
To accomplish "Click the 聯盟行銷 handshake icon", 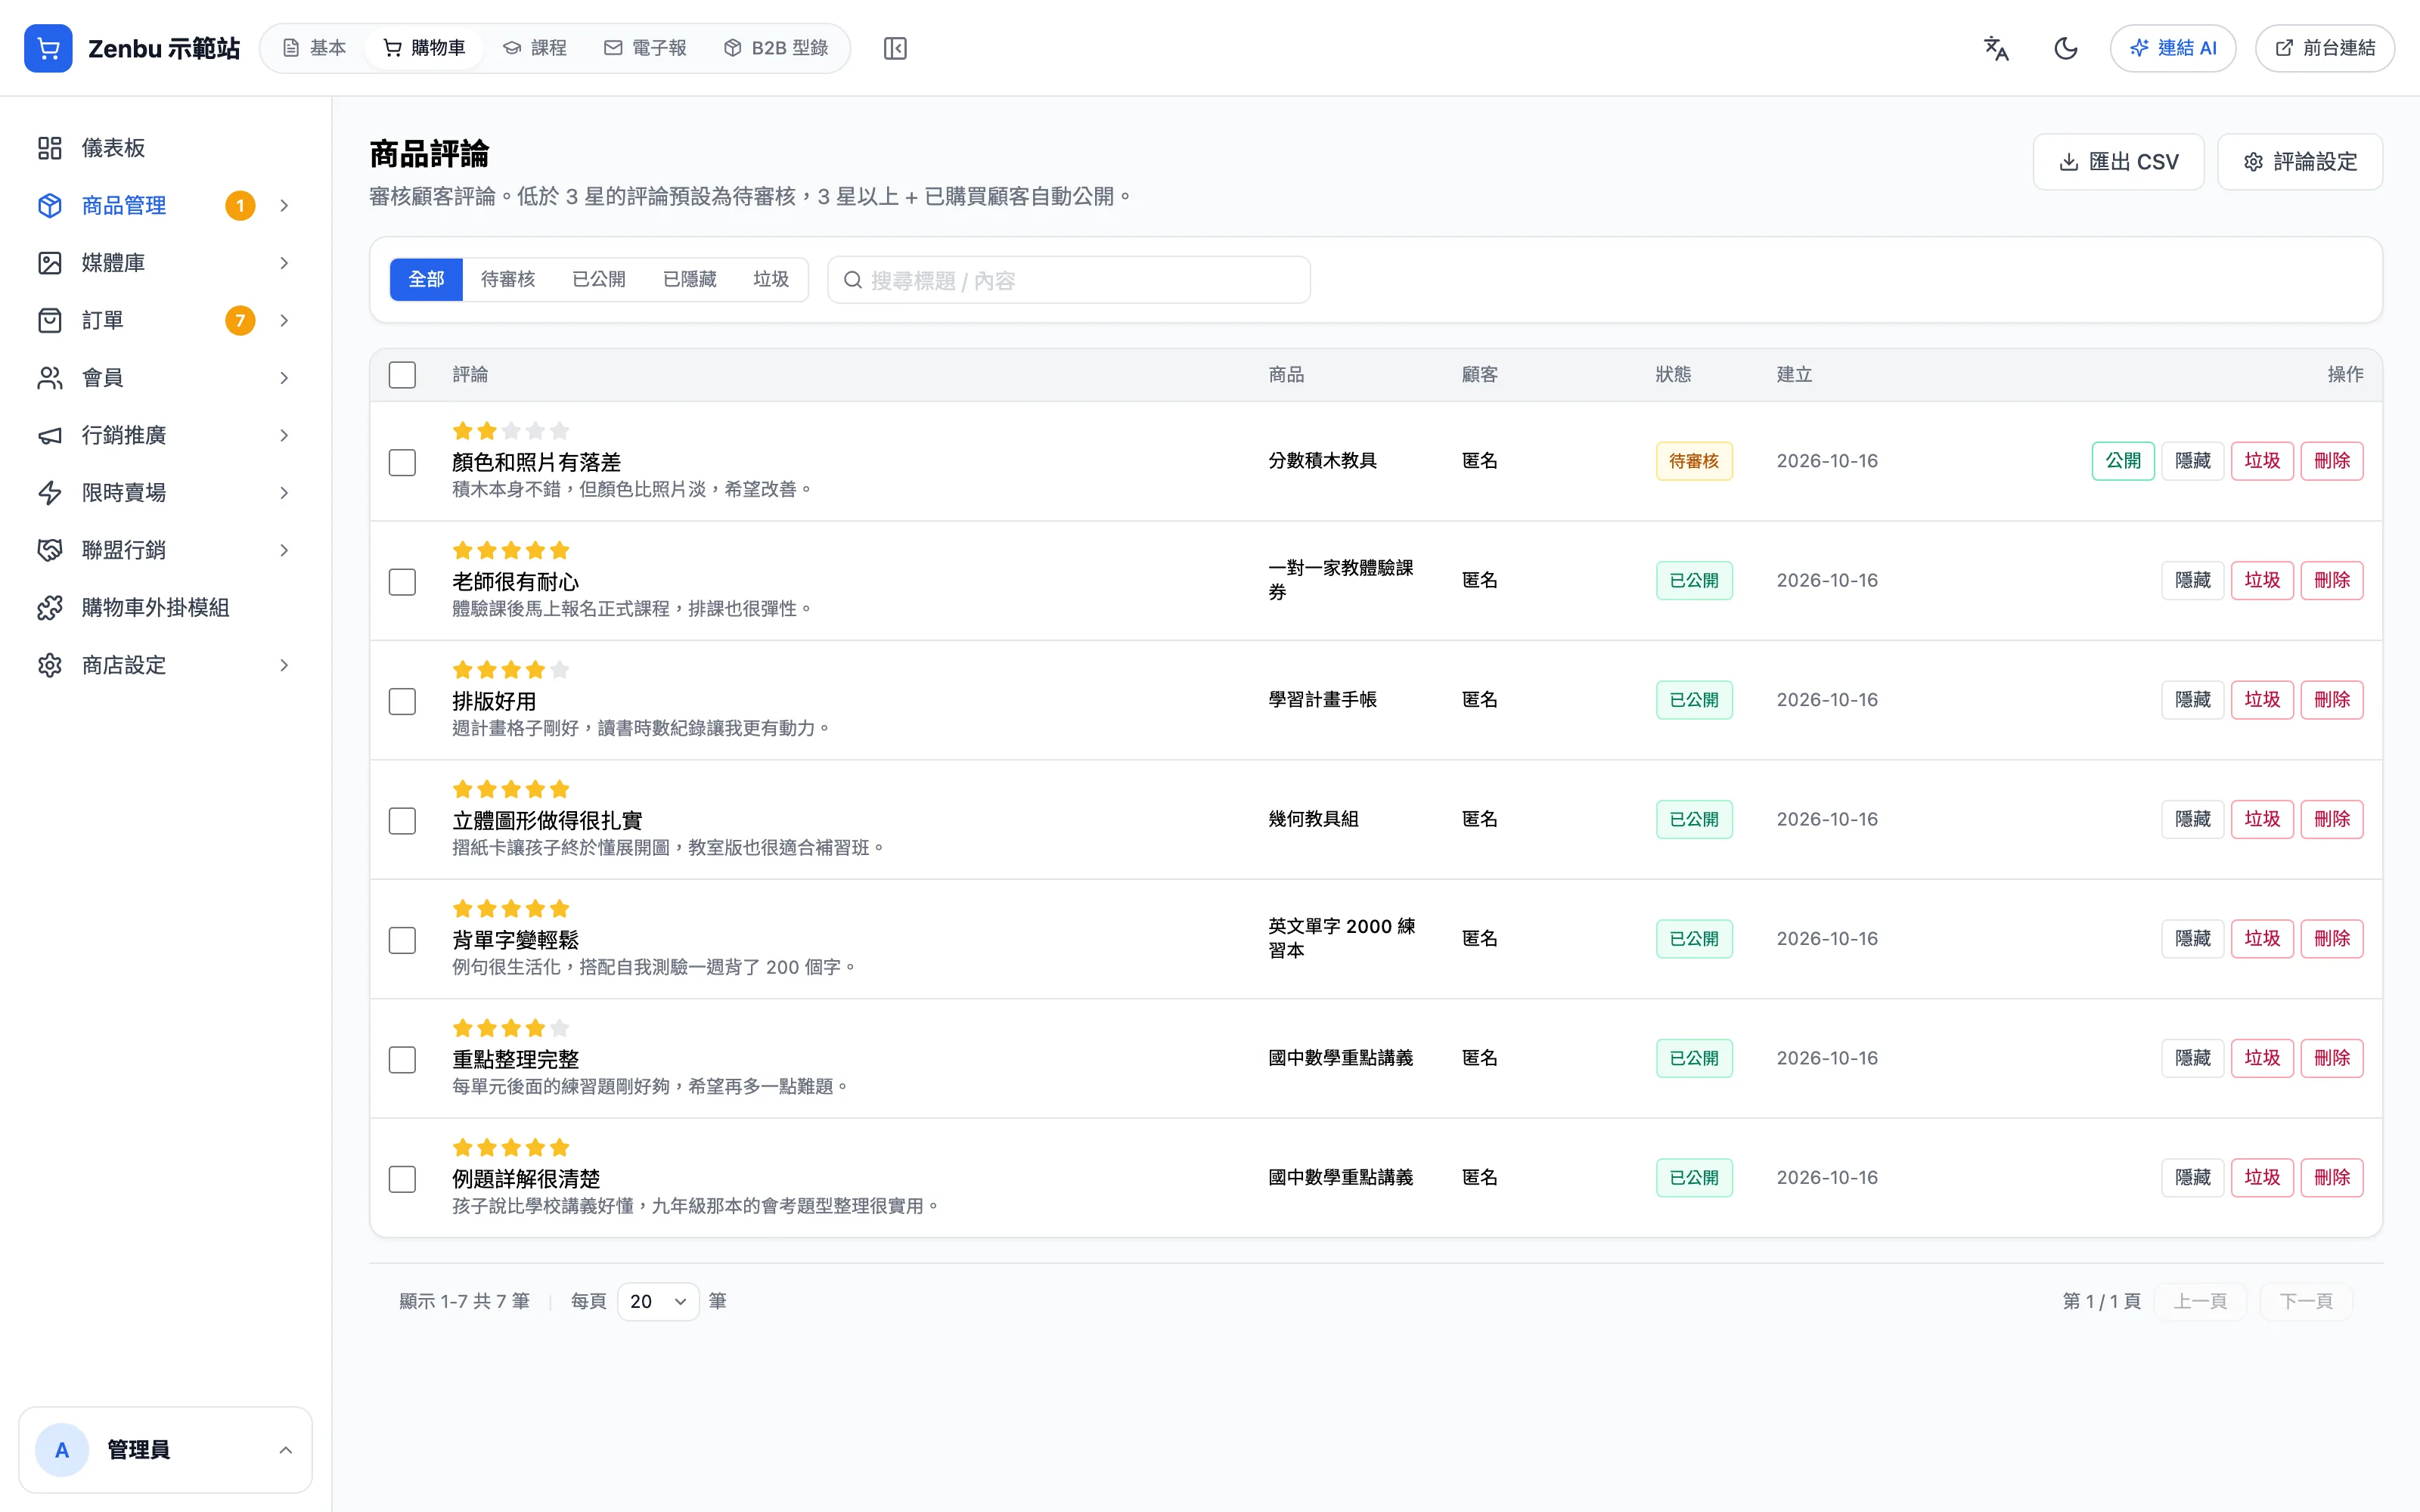I will [50, 550].
